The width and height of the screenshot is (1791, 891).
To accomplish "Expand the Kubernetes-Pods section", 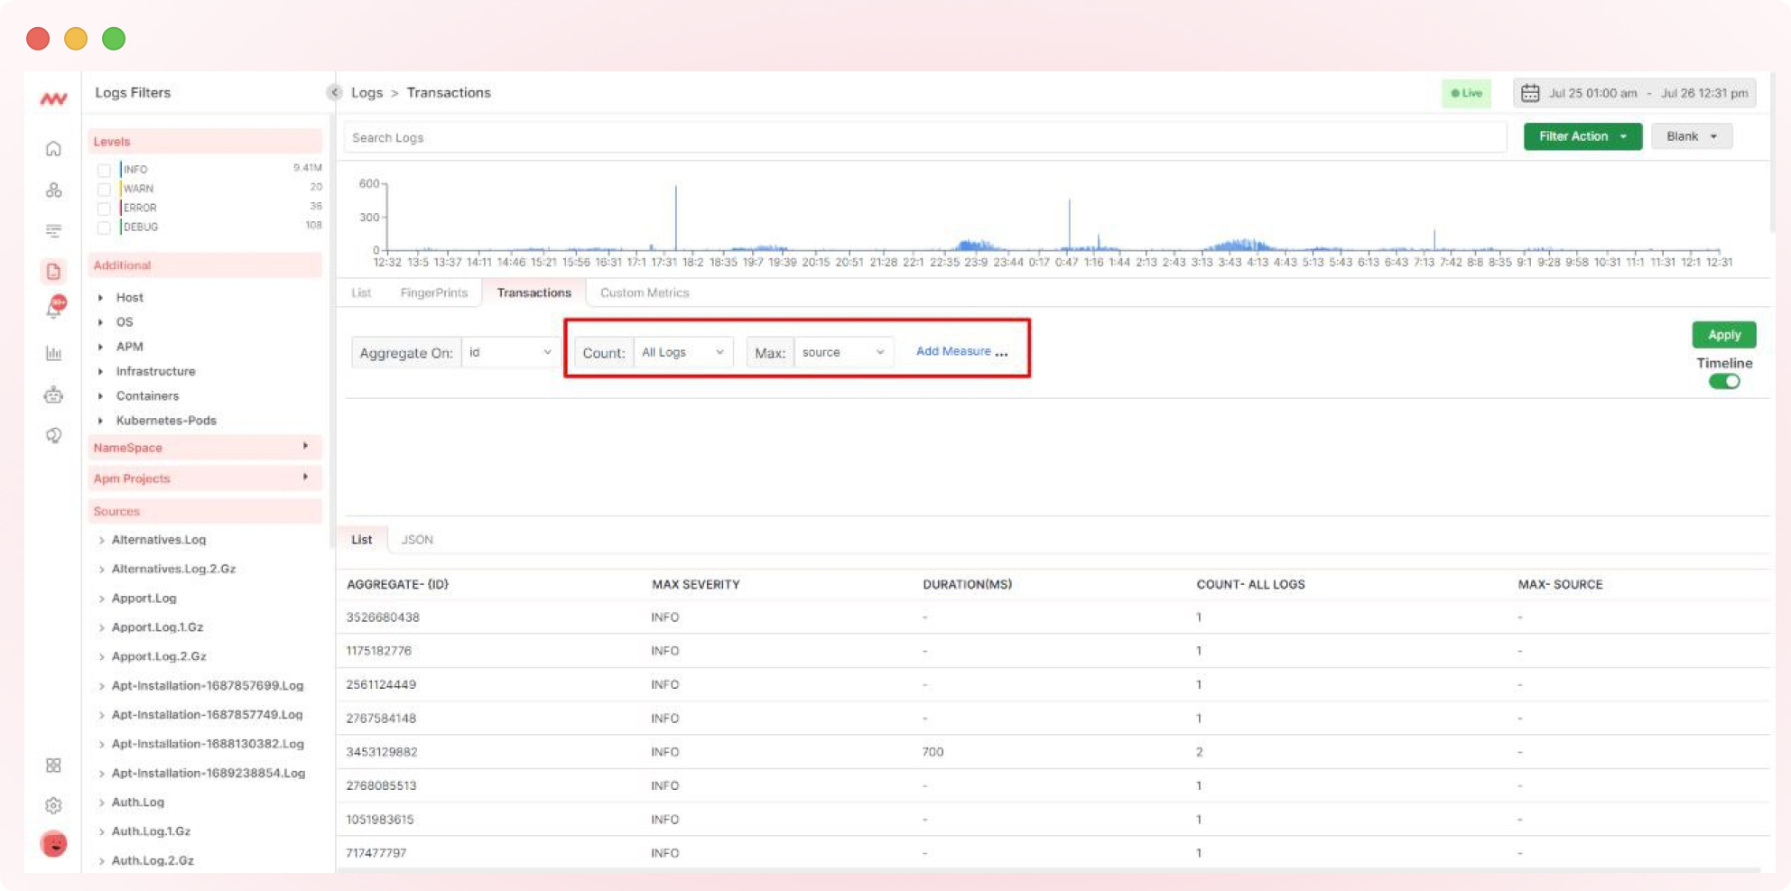I will pos(165,420).
